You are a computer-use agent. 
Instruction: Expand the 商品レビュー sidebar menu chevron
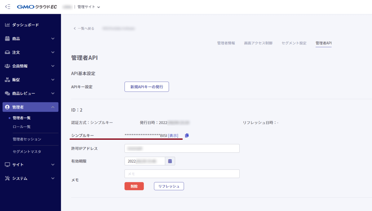53,93
